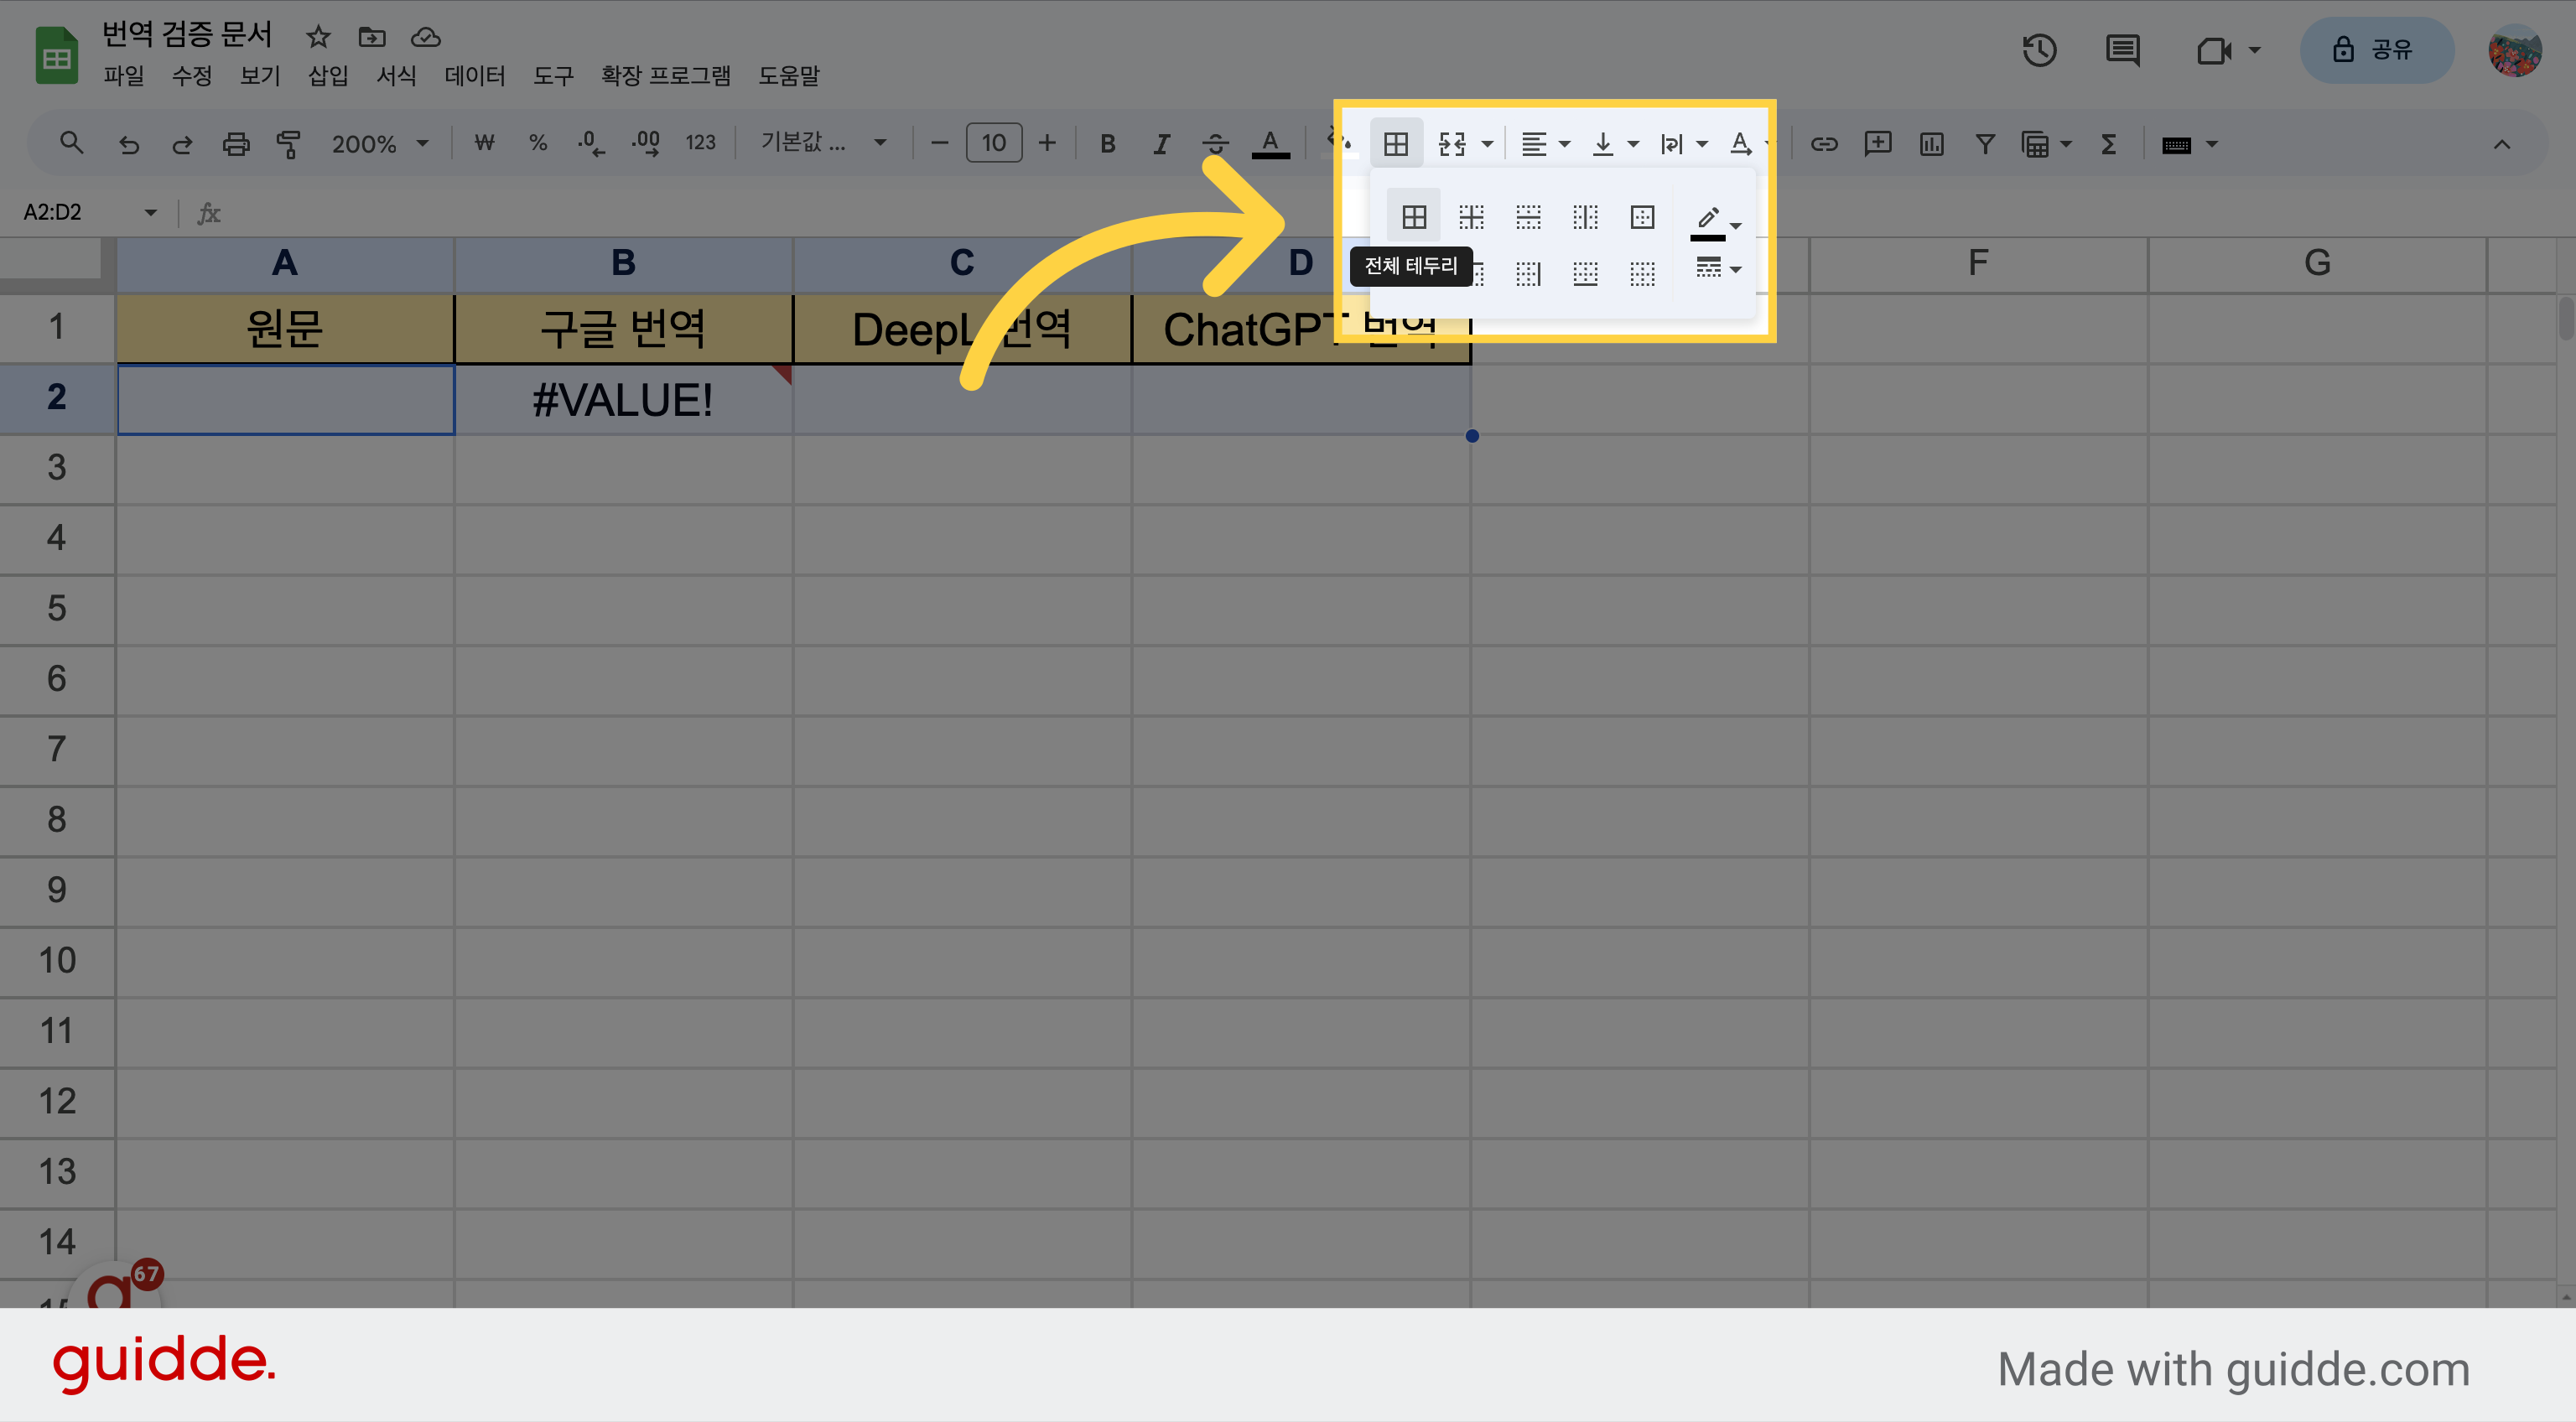The image size is (2576, 1422).
Task: Format as currency with won icon
Action: [485, 143]
